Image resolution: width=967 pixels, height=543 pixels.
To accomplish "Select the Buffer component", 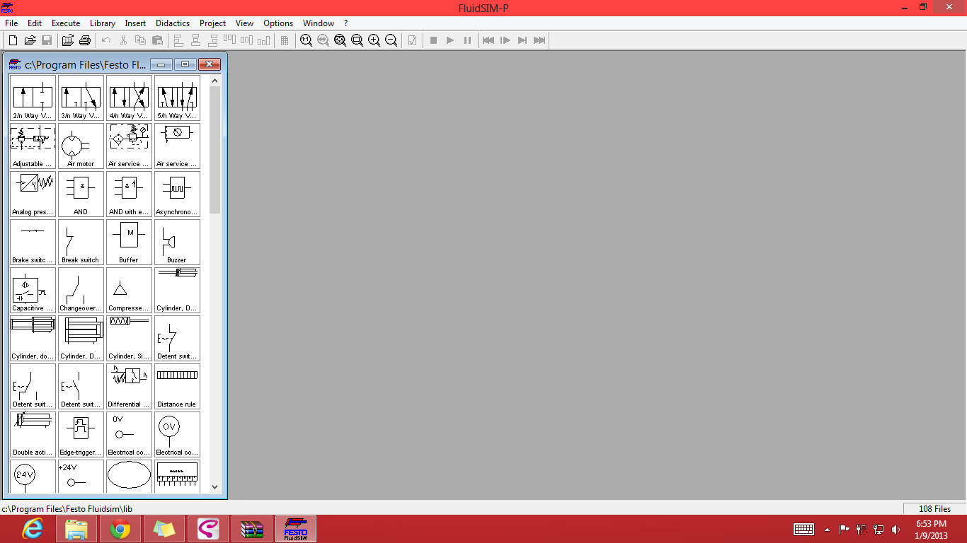I will coord(129,243).
